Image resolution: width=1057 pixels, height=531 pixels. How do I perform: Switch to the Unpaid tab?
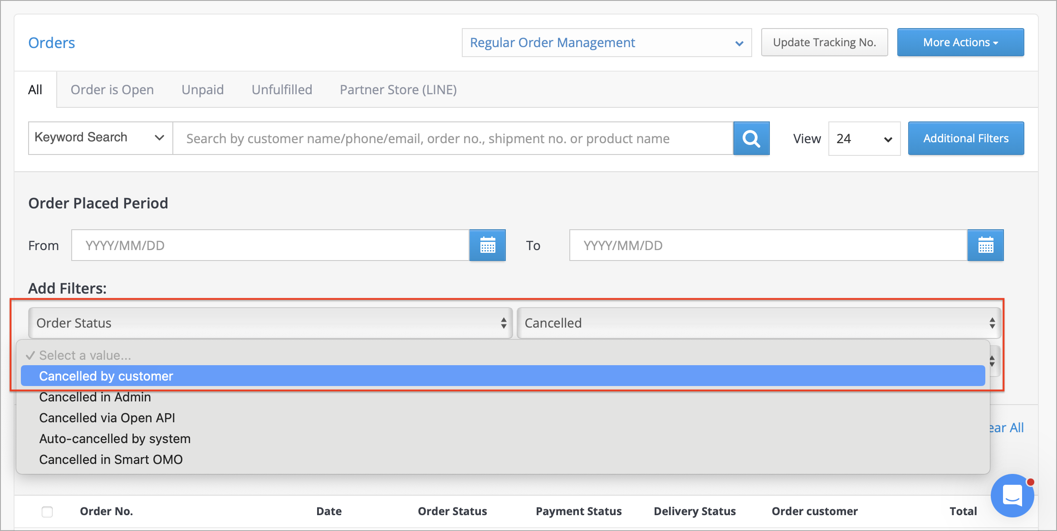[203, 90]
